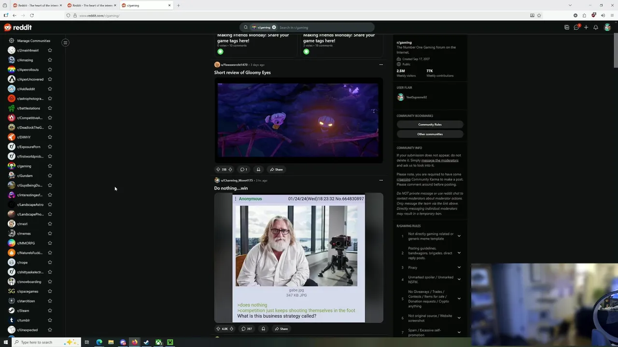The image size is (618, 347).
Task: Open r/starcitizen community
Action: click(22, 301)
